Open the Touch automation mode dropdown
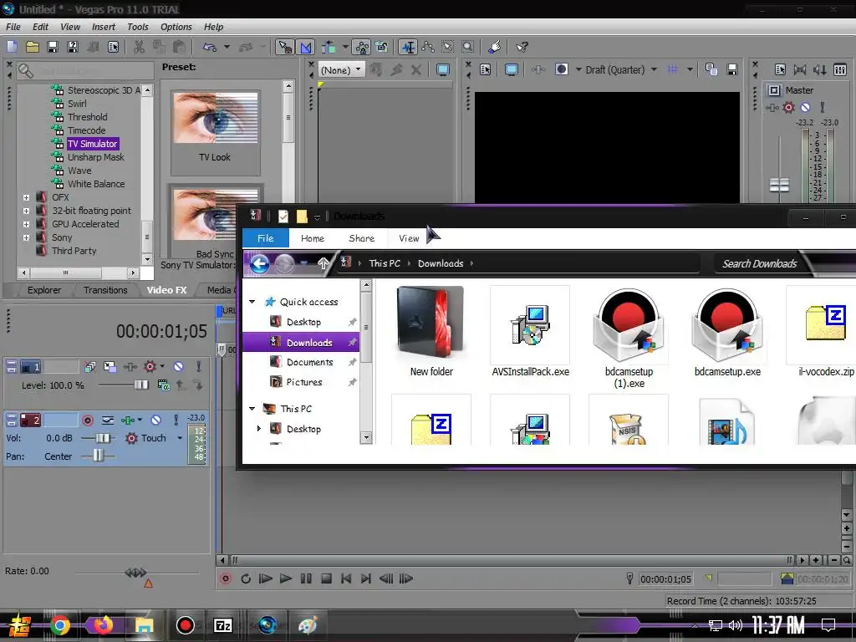Viewport: 856px width, 642px height. point(180,438)
